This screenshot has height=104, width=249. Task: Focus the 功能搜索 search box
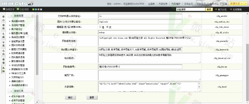(x=191, y=9)
